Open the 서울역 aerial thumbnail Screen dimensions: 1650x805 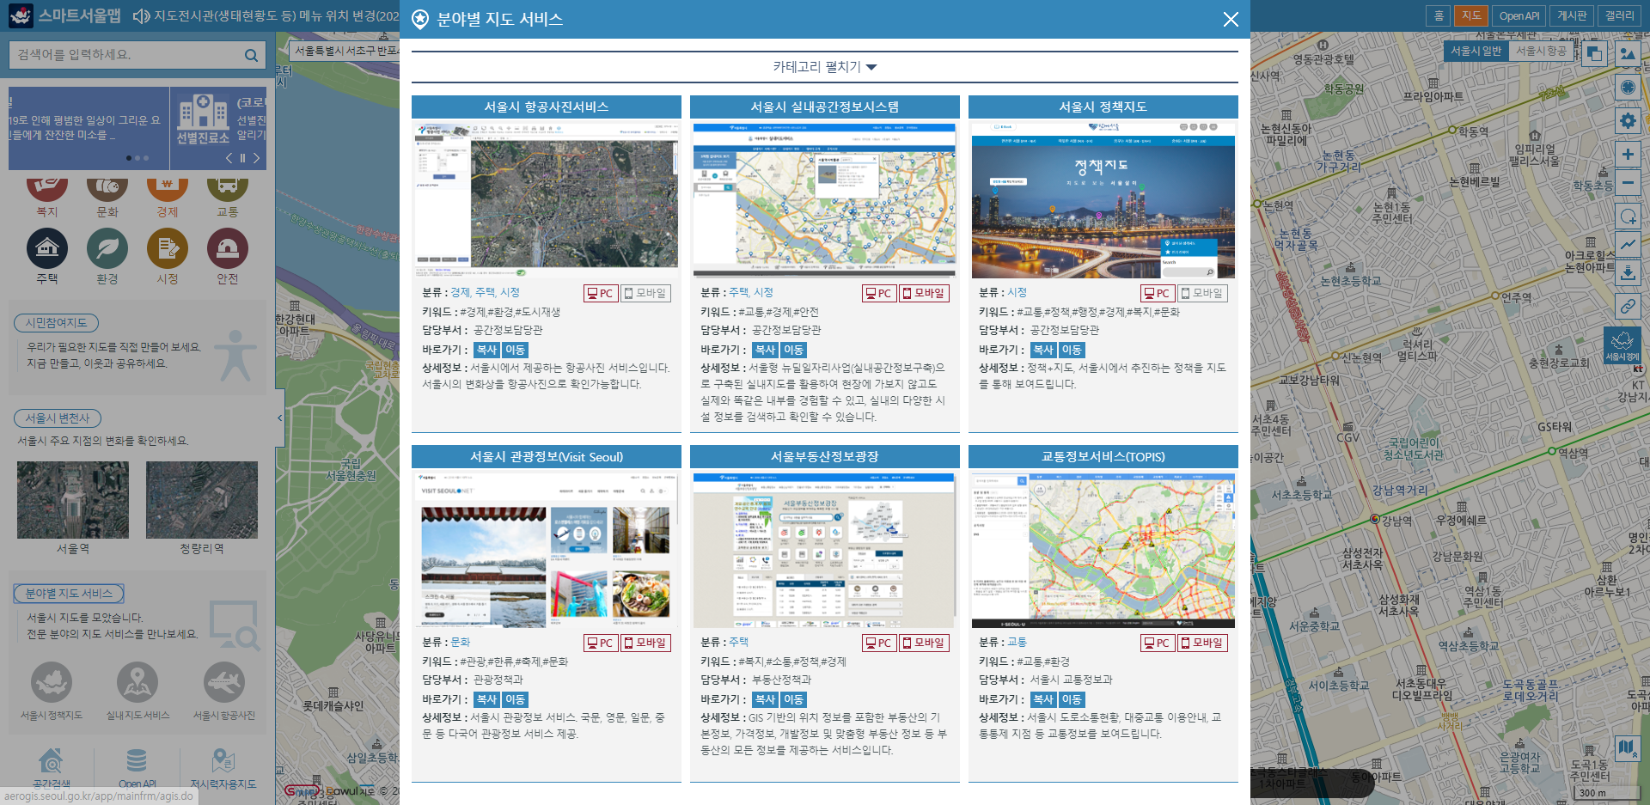click(x=73, y=500)
